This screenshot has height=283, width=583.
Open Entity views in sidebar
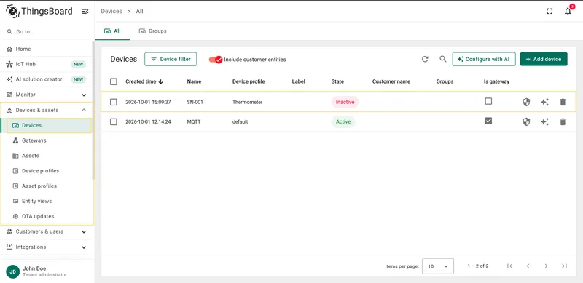(47, 202)
